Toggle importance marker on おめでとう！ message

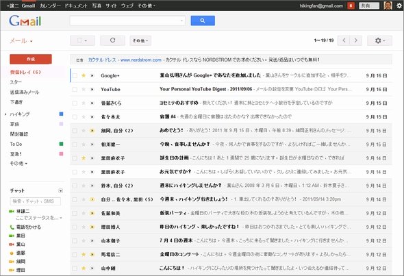[92, 131]
